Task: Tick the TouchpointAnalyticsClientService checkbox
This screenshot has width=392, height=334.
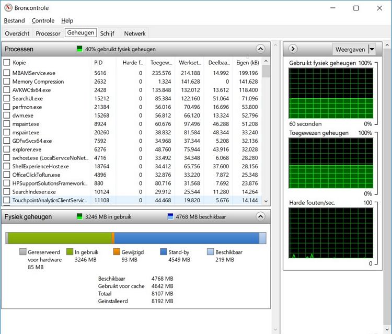Action: coord(7,200)
